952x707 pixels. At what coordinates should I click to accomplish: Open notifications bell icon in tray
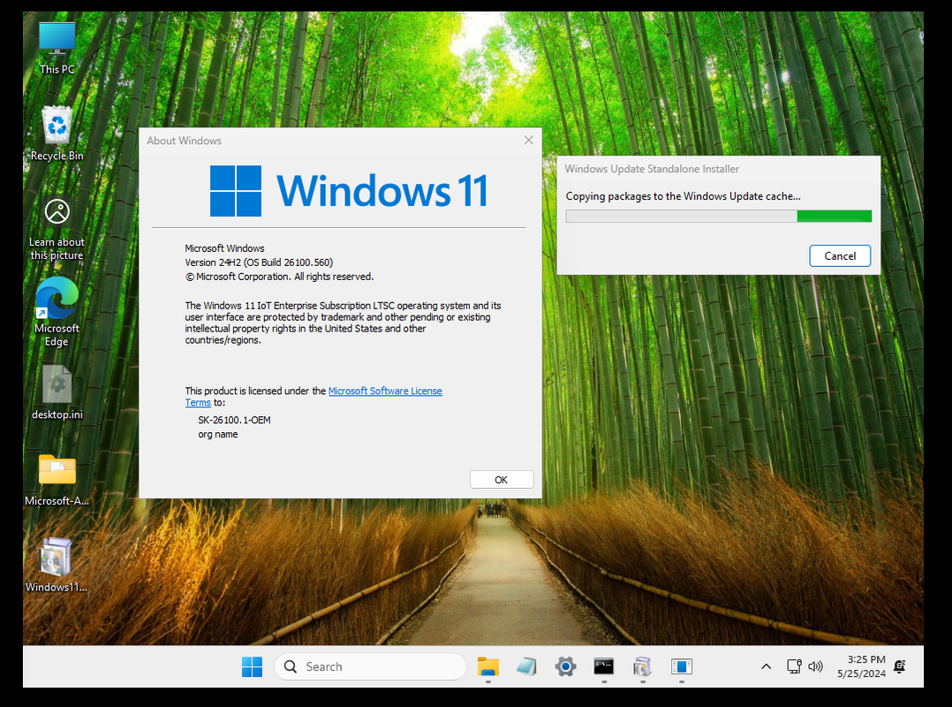coord(900,666)
